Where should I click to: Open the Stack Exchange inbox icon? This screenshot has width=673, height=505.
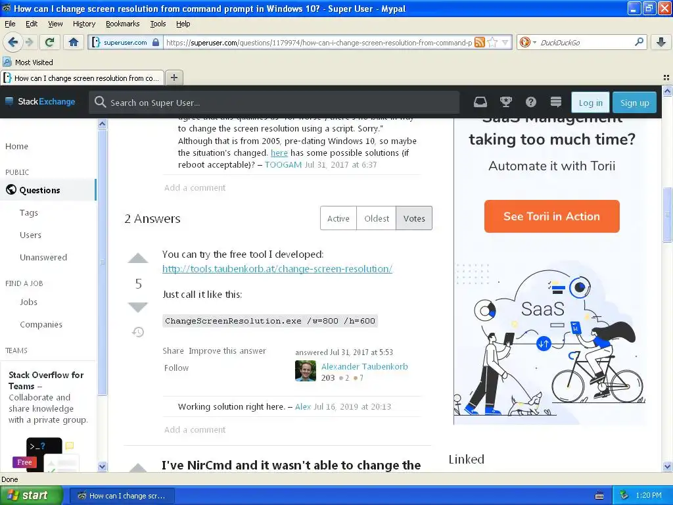tap(480, 102)
